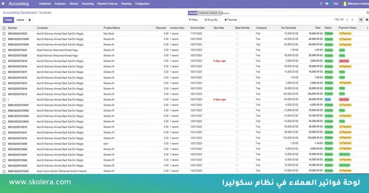Click next activity icon for INV/2025/07/0022

coord(237,33)
